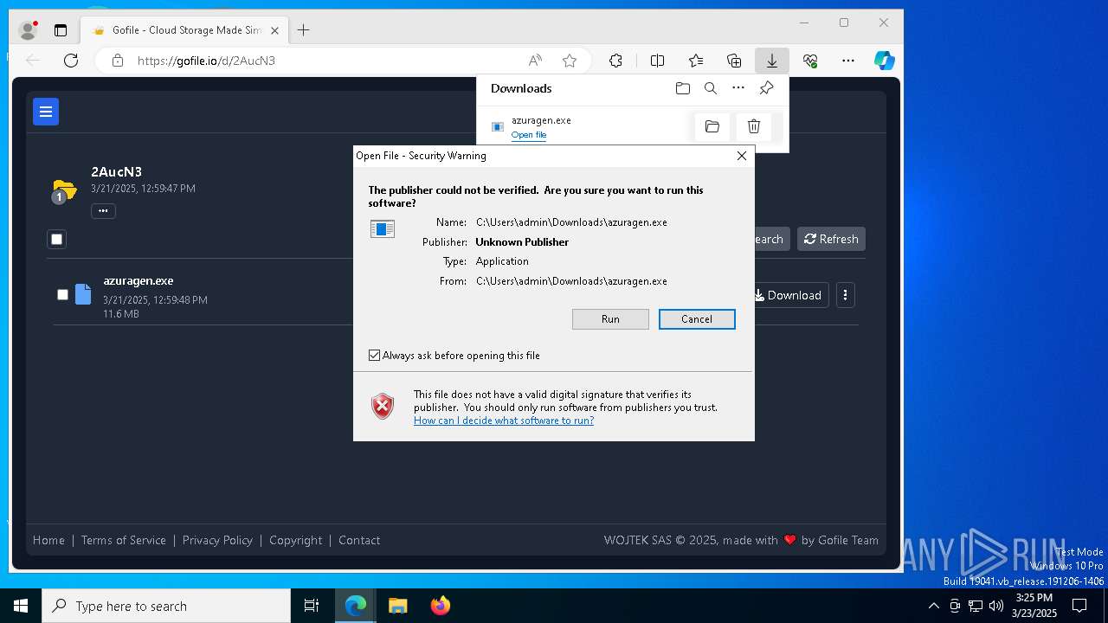Click the Open file link
The height and width of the screenshot is (623, 1108).
coord(529,135)
